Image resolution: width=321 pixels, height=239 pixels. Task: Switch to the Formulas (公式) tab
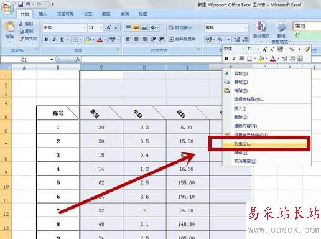click(x=88, y=14)
